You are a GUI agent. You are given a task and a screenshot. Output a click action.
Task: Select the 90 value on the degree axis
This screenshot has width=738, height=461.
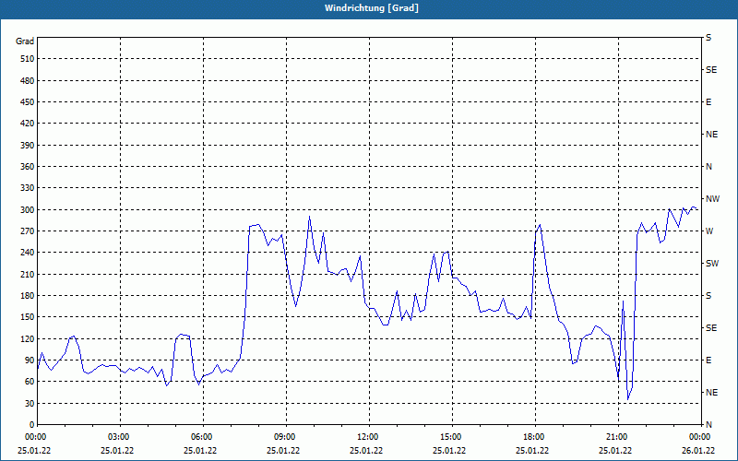30,361
